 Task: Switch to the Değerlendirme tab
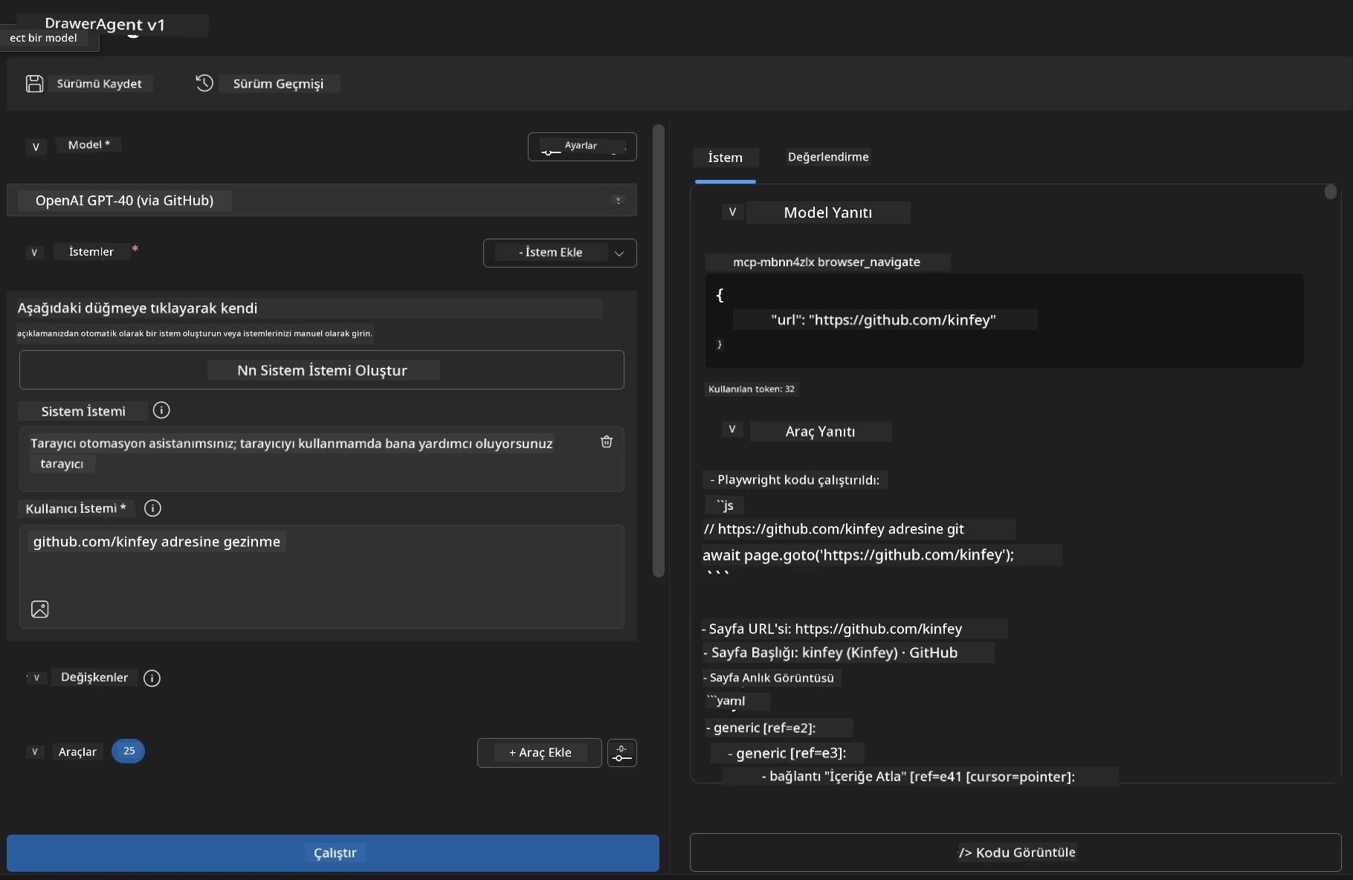point(828,157)
